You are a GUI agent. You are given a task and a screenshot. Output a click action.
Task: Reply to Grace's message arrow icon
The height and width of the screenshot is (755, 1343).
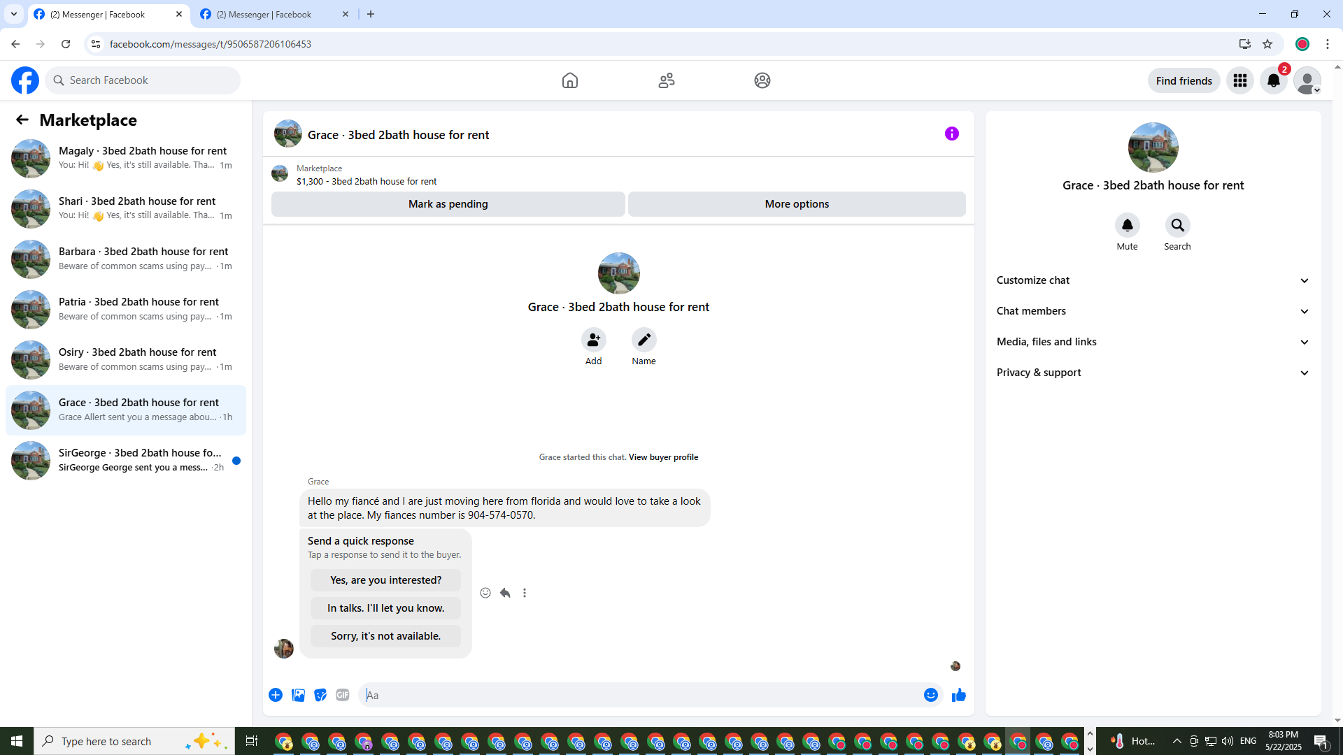coord(505,593)
